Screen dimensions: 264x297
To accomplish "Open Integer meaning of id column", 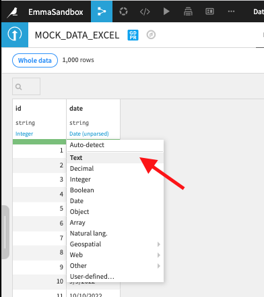I will click(x=24, y=134).
